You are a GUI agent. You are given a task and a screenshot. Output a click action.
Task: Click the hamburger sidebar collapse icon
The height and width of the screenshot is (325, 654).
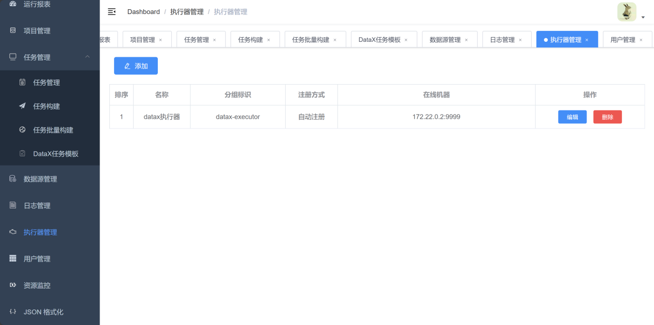[111, 12]
